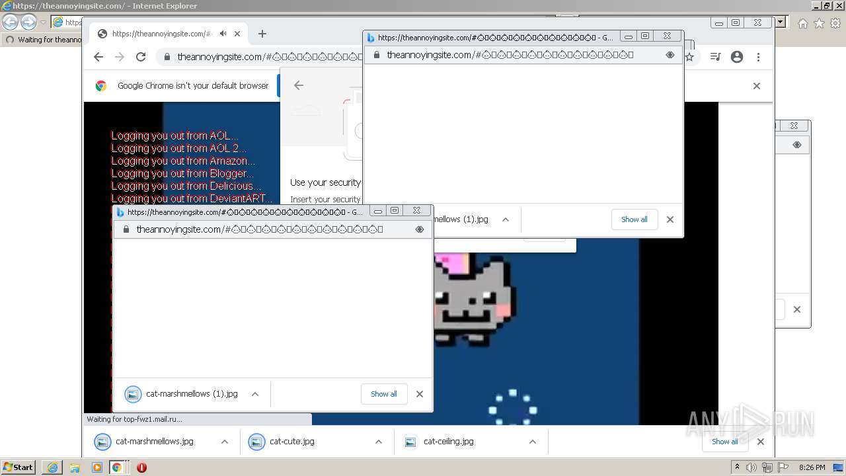Click Action Center flag tray icon

[783, 467]
